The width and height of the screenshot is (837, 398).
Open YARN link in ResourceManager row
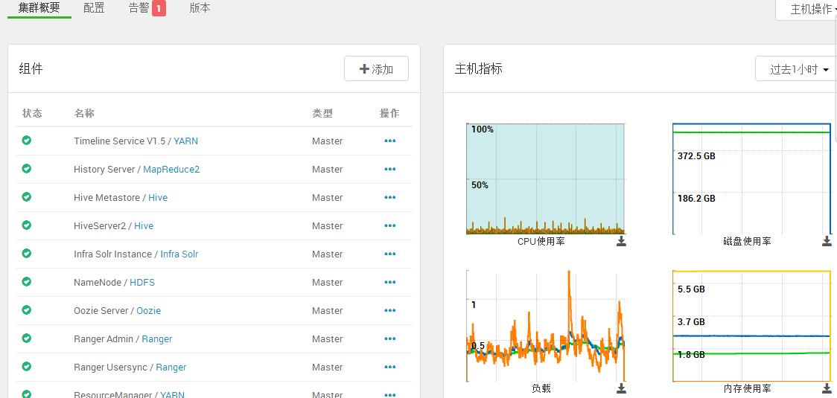coord(173,395)
